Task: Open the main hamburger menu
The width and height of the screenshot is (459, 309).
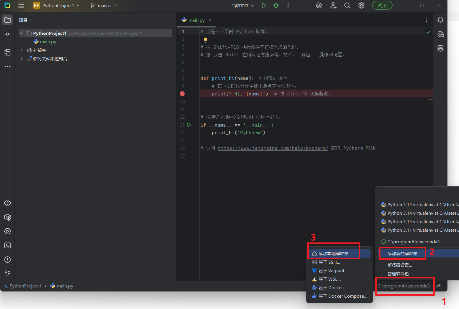Action: coord(21,5)
